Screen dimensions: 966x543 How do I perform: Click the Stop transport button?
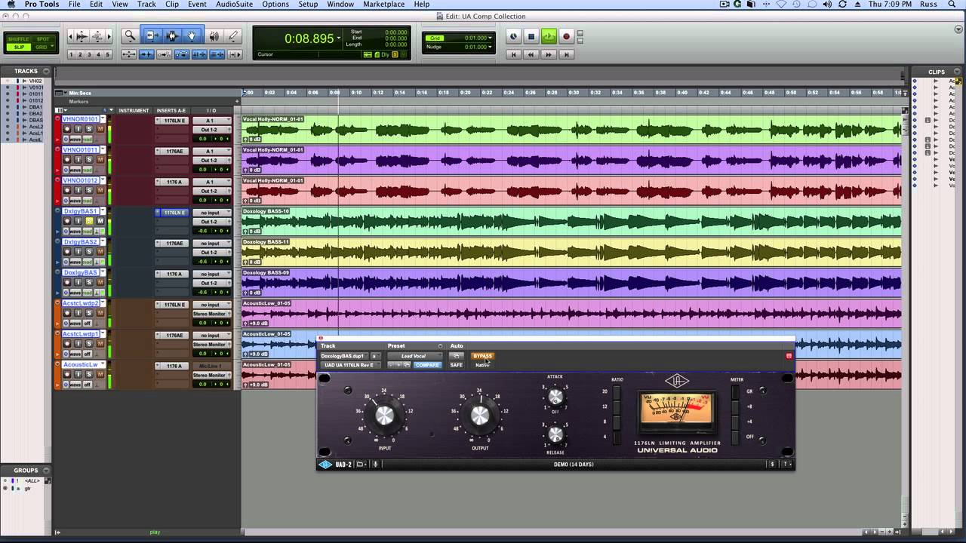click(531, 36)
